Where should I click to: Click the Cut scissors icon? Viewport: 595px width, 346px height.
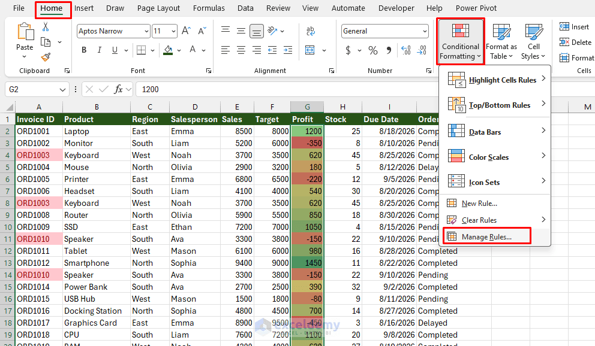(46, 27)
